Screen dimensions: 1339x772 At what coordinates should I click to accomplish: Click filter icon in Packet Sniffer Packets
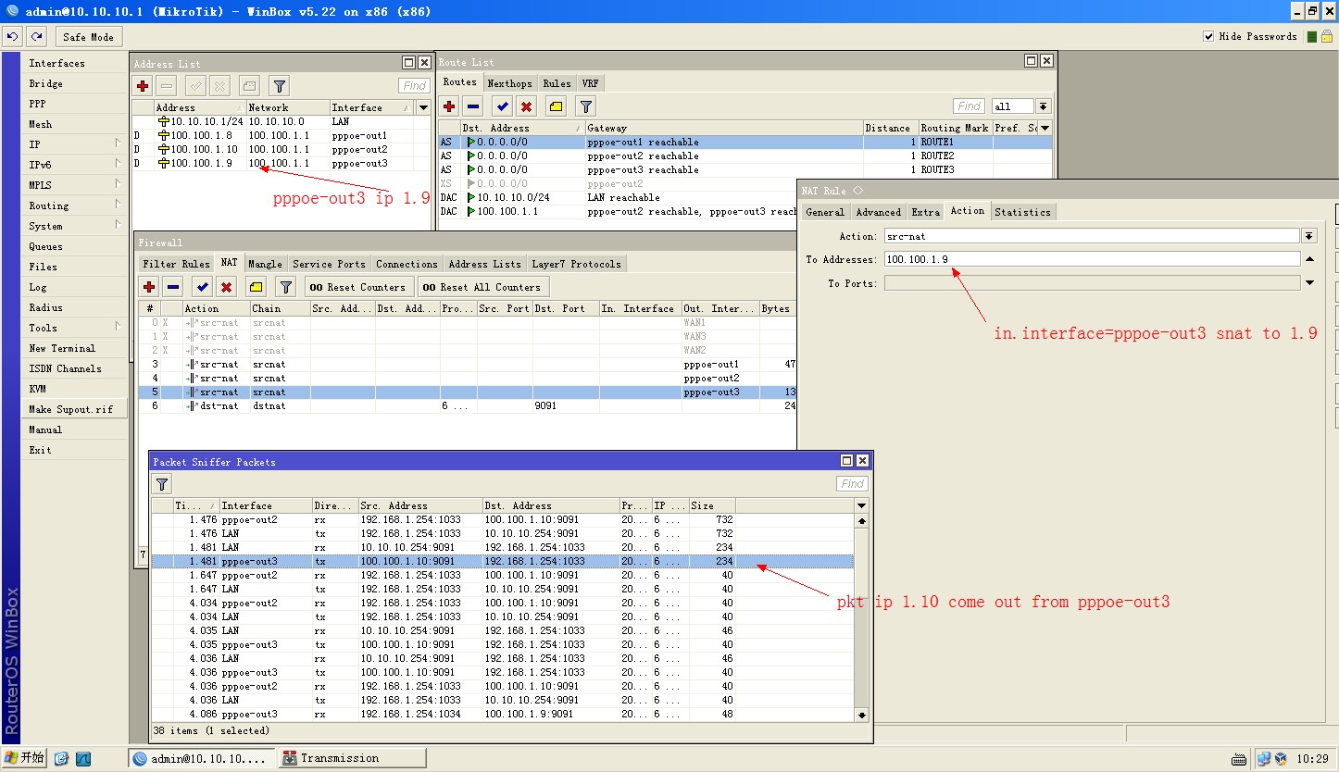click(162, 484)
